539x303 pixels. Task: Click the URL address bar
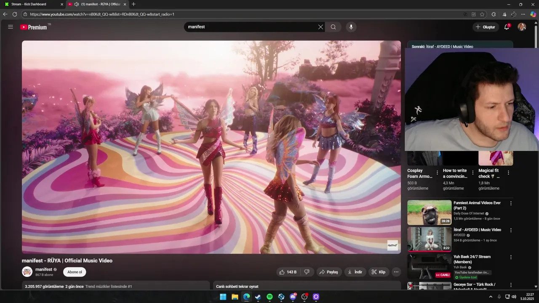click(x=255, y=14)
